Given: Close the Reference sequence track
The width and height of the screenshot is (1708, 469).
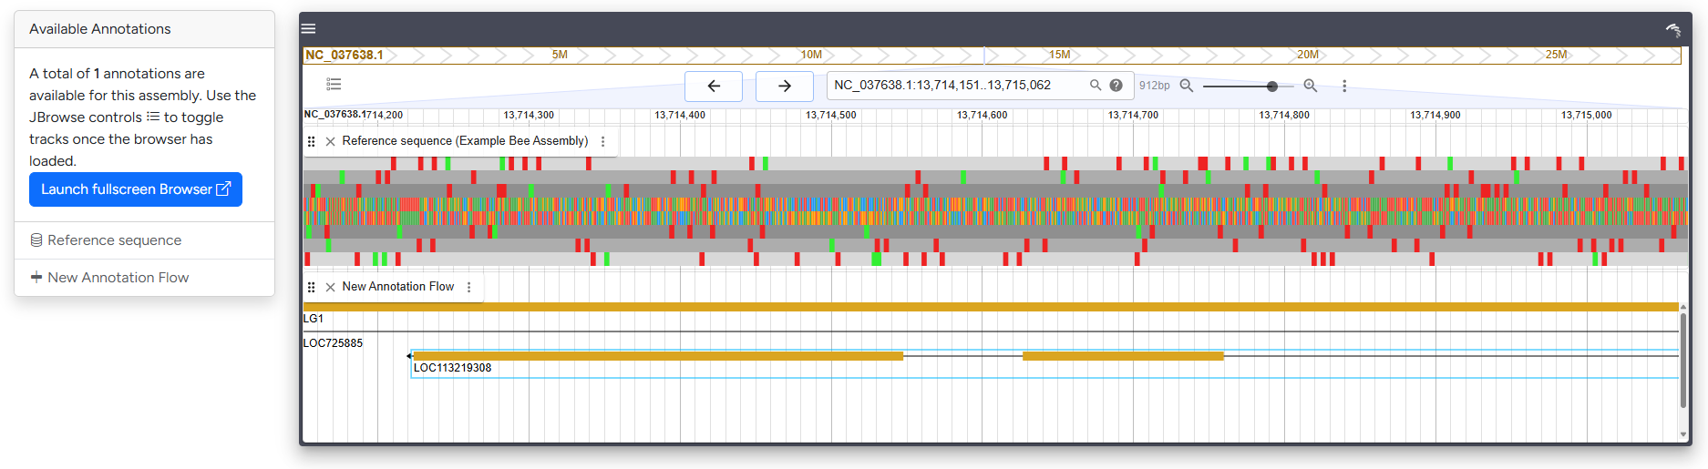Looking at the screenshot, I should [x=331, y=141].
